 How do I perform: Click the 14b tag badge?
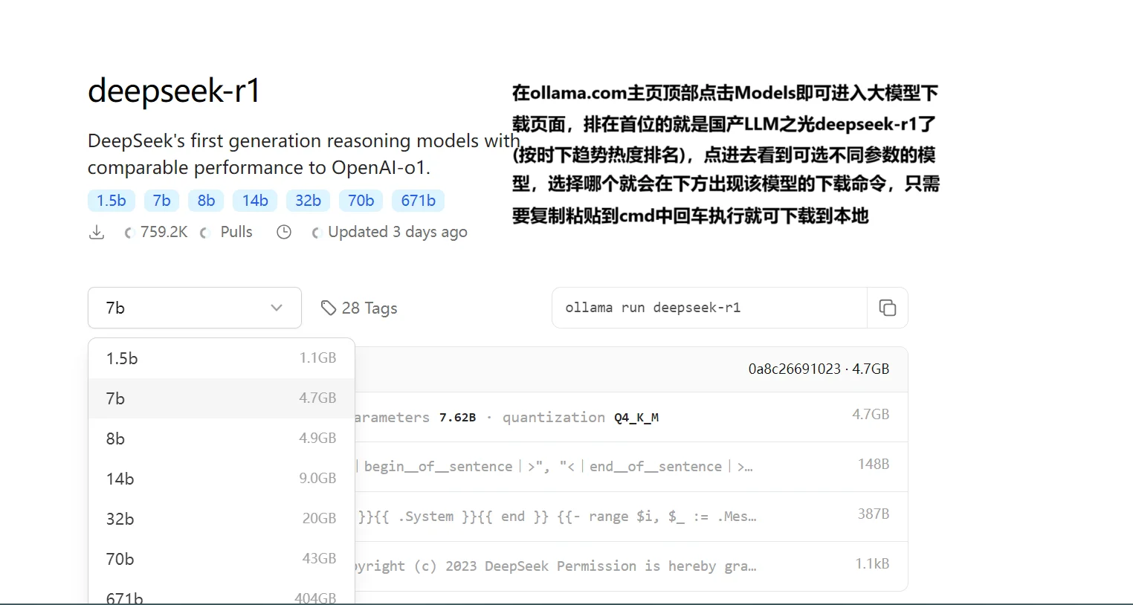[255, 200]
